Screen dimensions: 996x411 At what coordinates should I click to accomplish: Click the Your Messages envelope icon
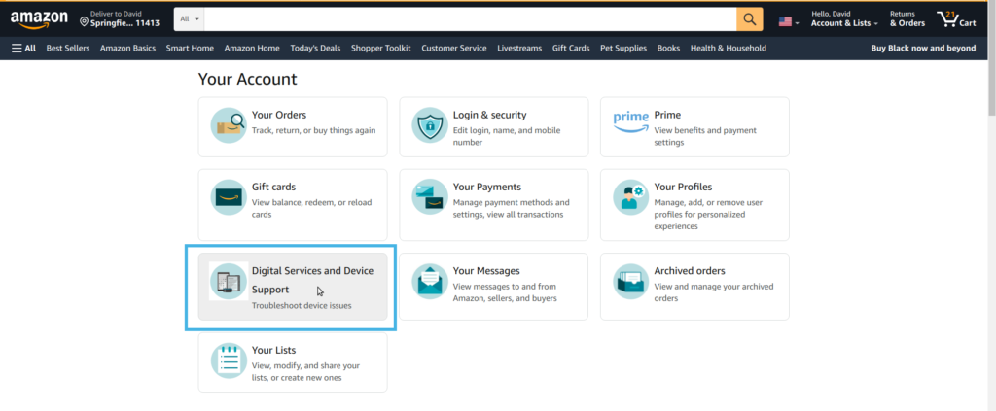click(430, 281)
